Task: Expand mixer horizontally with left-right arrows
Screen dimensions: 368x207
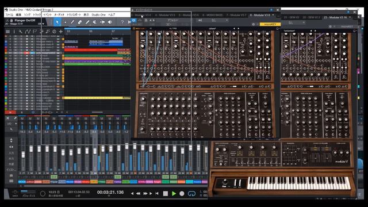Action: 11,147
